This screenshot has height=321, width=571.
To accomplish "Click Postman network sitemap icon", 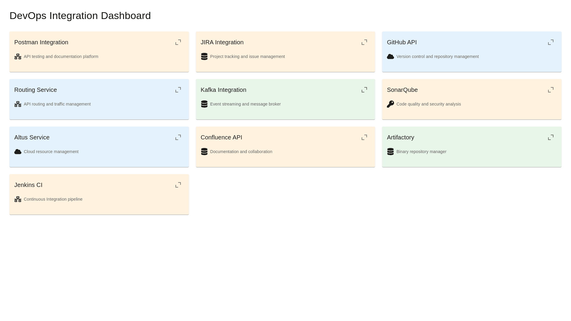I will pos(18,56).
